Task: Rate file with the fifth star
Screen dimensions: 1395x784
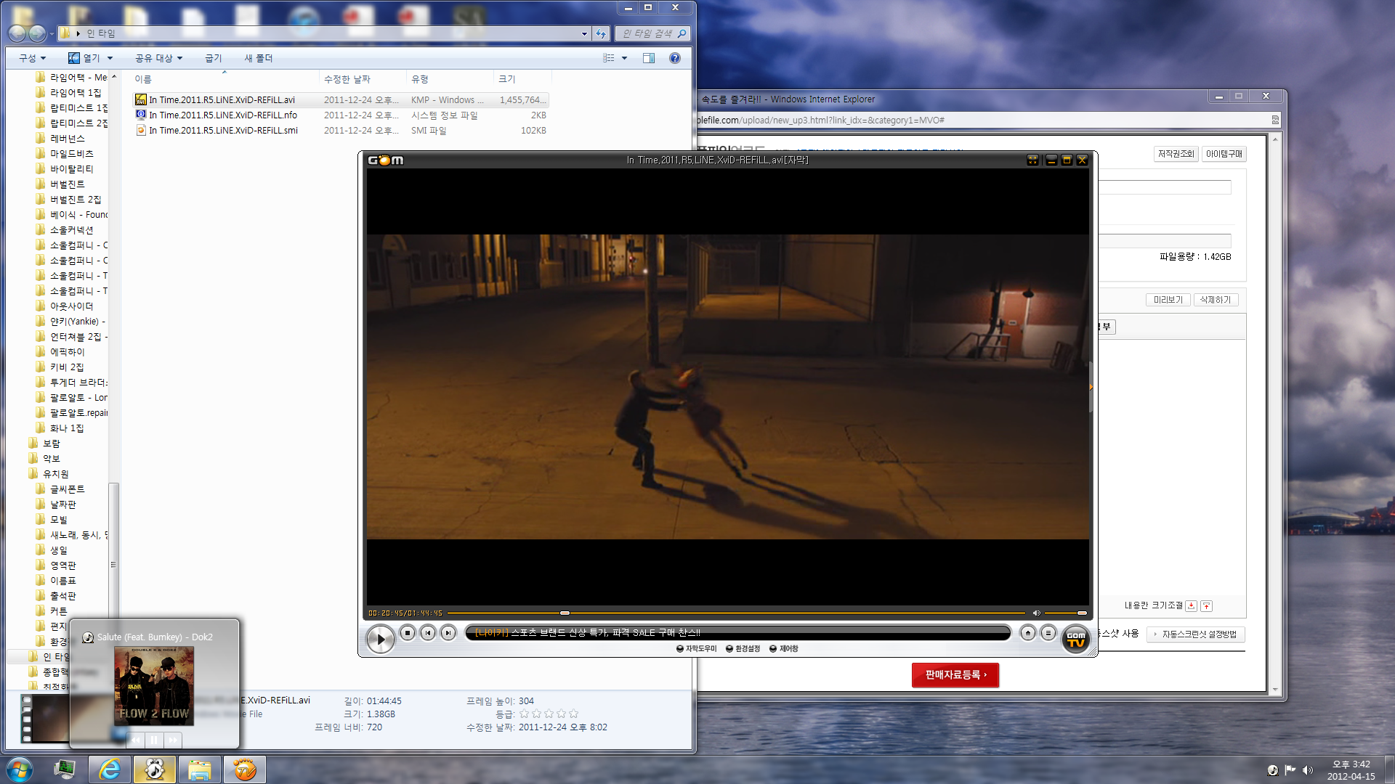Action: point(573,714)
